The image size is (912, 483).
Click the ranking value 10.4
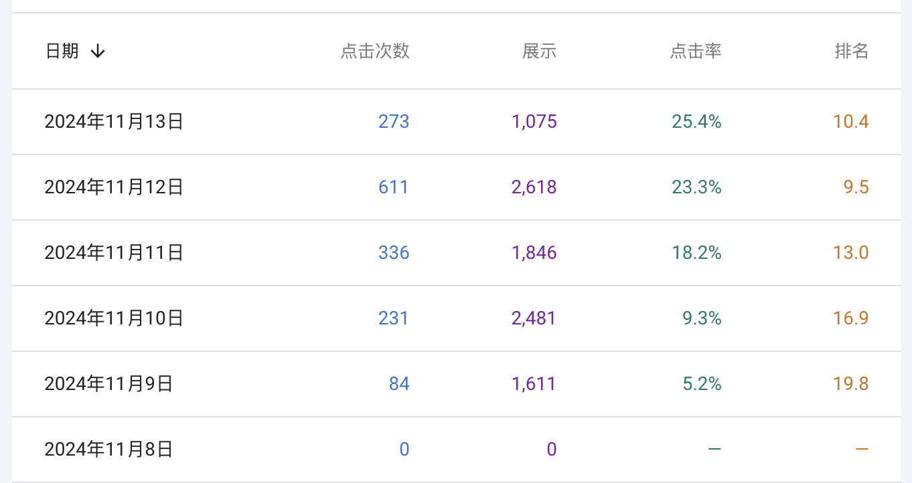click(851, 122)
